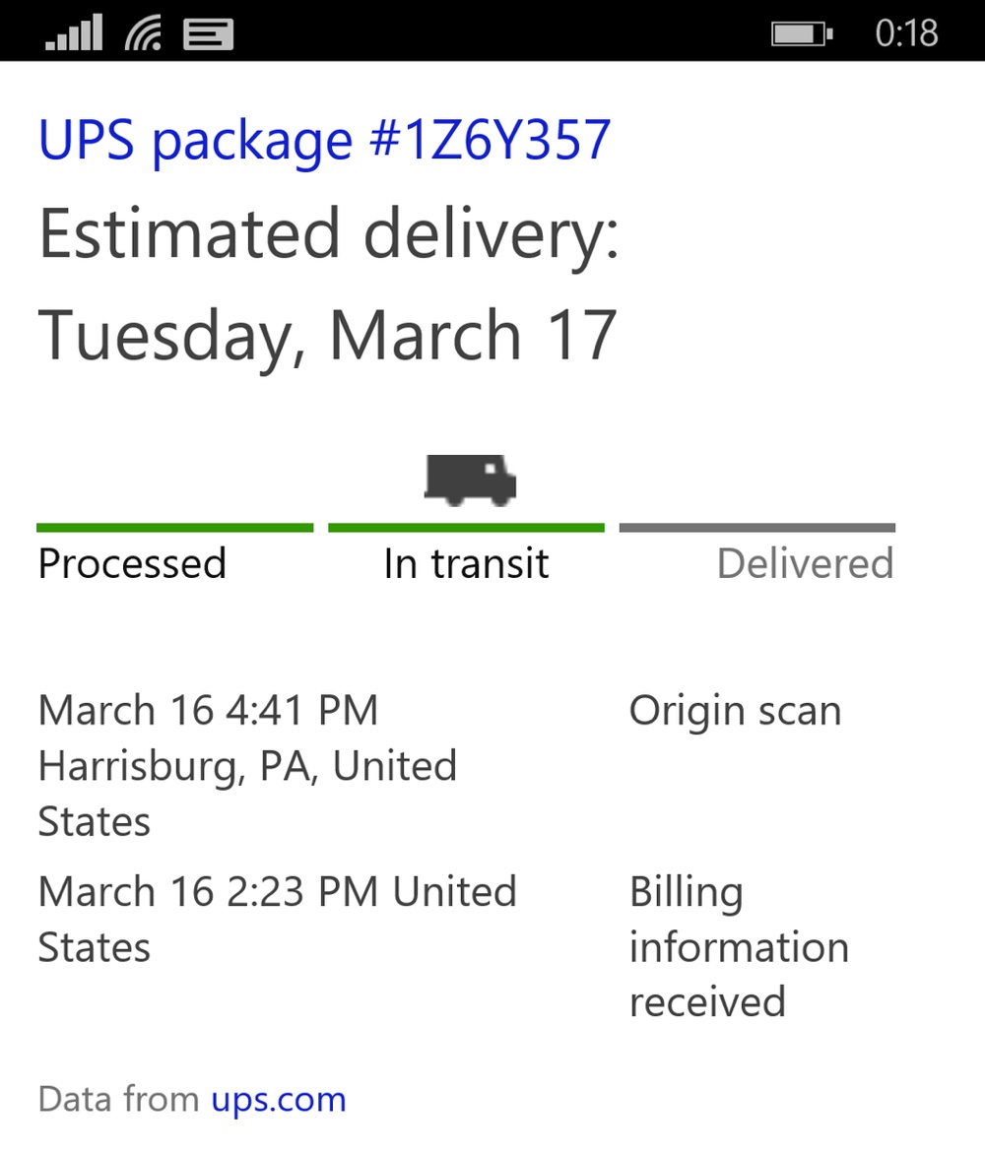Select the Processed progress bar segment

(174, 528)
